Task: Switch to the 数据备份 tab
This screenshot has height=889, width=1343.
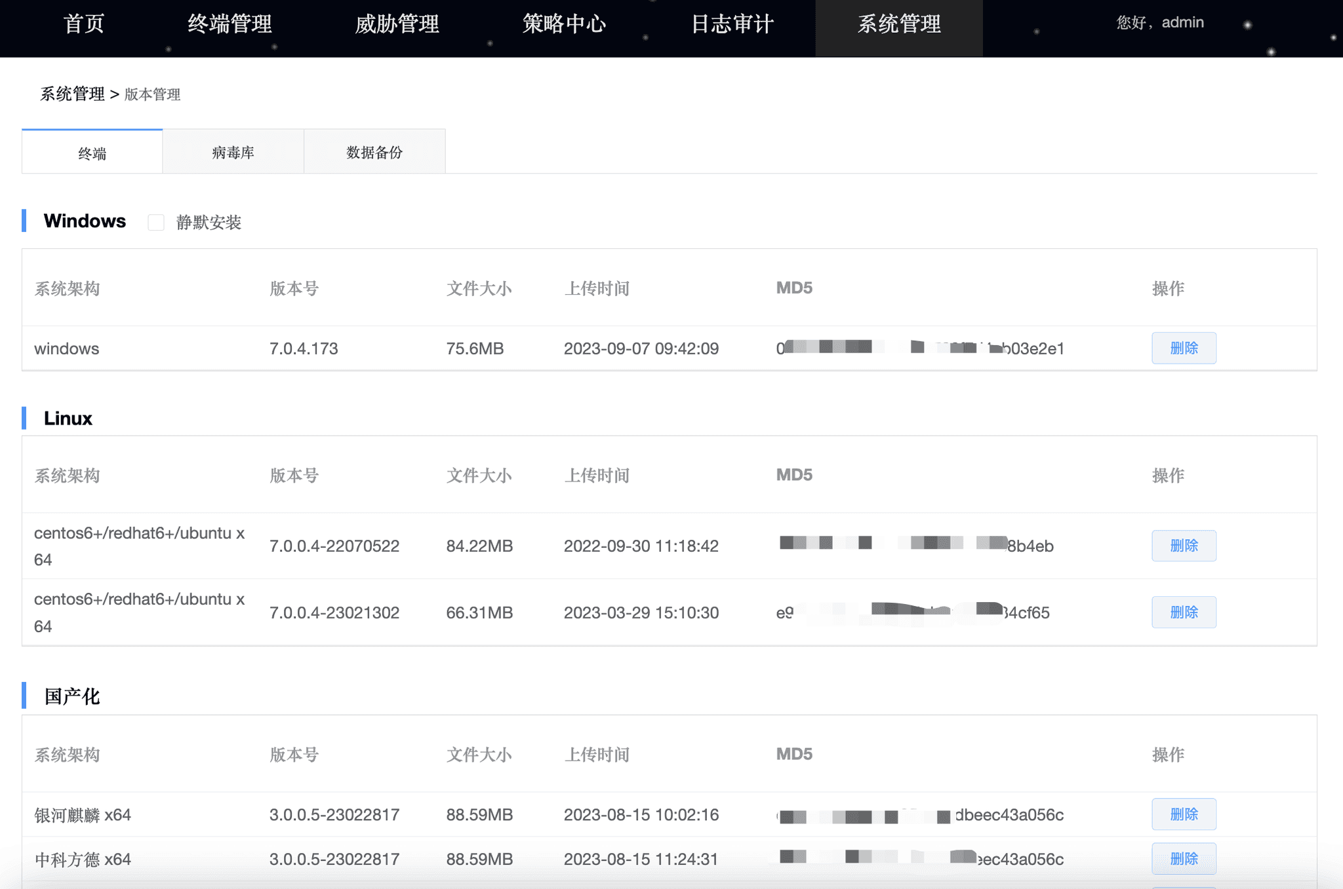Action: 374,153
